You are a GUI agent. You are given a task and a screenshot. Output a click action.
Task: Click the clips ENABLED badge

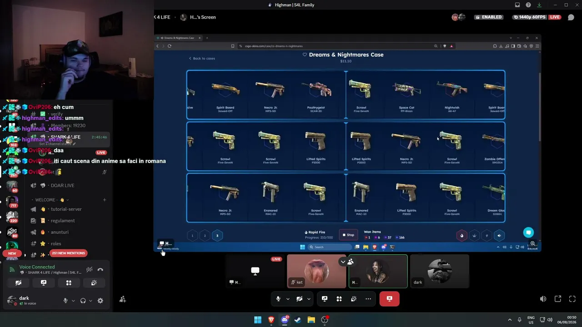(489, 17)
